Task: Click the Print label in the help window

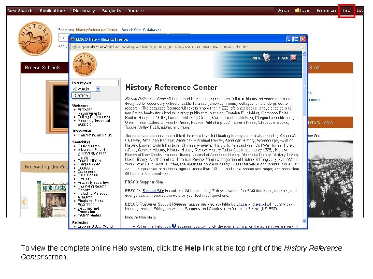Action: 256,58
